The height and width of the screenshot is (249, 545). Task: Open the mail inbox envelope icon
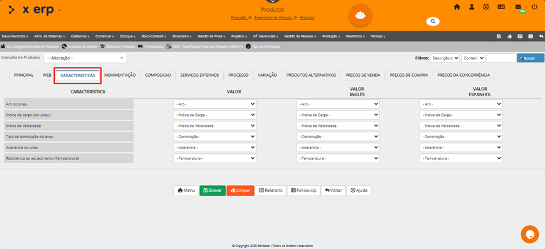point(518,7)
